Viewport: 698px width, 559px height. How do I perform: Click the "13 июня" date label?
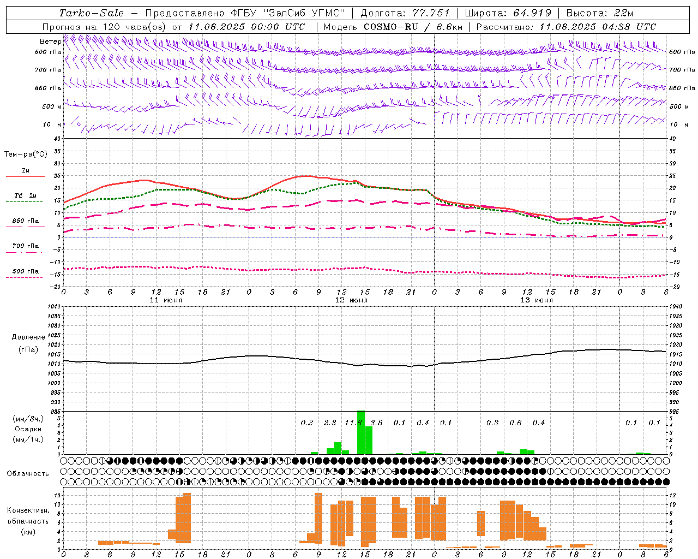pos(537,300)
